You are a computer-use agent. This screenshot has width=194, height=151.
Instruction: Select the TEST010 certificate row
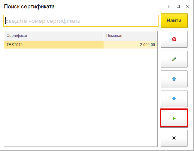coord(81,45)
